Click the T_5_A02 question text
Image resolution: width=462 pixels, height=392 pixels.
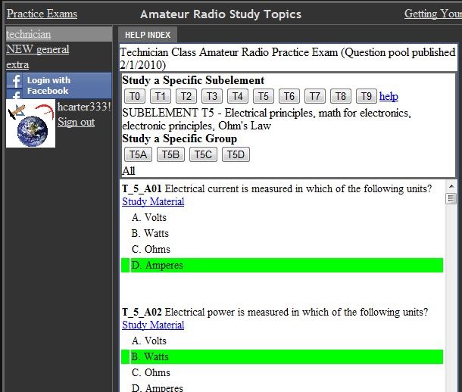coord(275,312)
